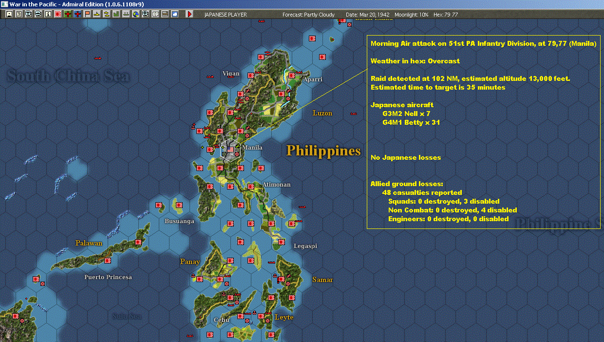Click the Cebu city label

tap(222, 320)
